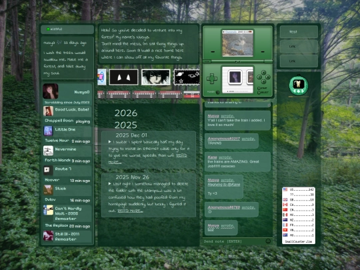This screenshot has height=270, width=360.
Task: Click the Y button on the DS console
Action: (259, 77)
